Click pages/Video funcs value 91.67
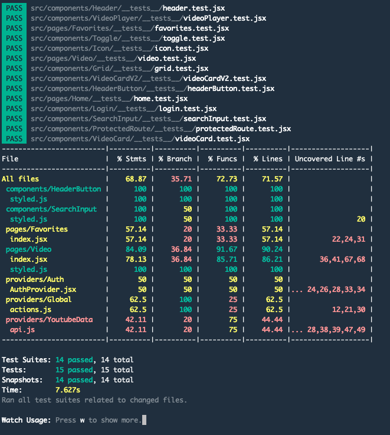 (x=227, y=249)
